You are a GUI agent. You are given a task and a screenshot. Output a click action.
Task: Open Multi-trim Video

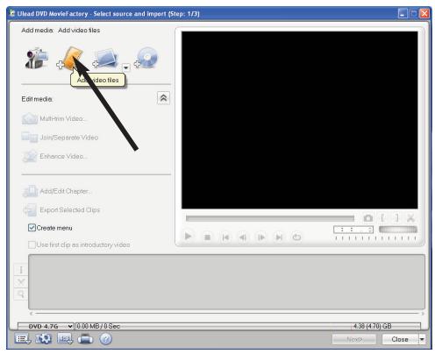(54, 118)
